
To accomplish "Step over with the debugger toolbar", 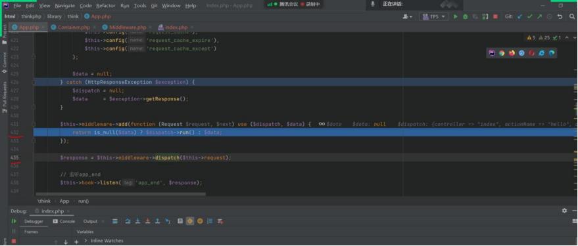I will click(x=128, y=221).
